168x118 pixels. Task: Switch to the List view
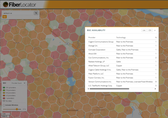pyautogui.click(x=144, y=30)
